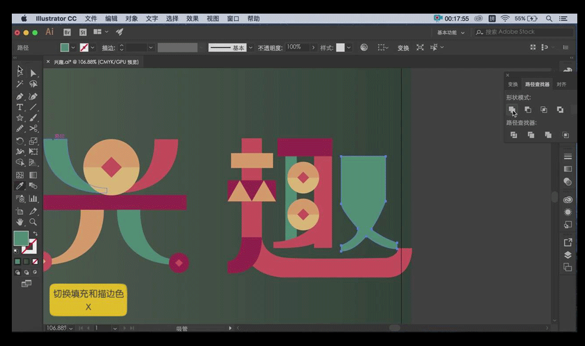Select the Scissors tool
The width and height of the screenshot is (585, 346).
(33, 129)
